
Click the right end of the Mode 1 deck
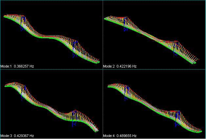(97, 62)
